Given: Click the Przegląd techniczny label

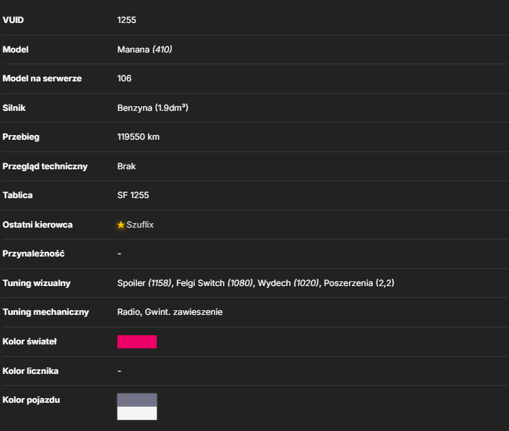Looking at the screenshot, I should [45, 166].
